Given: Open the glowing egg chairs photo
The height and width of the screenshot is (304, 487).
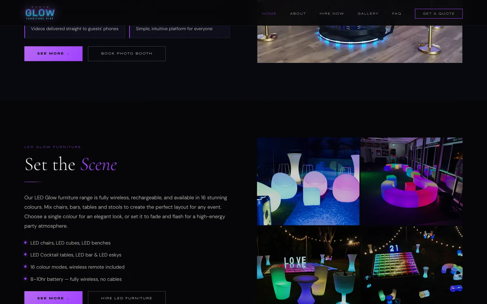Looking at the screenshot, I should 308,181.
